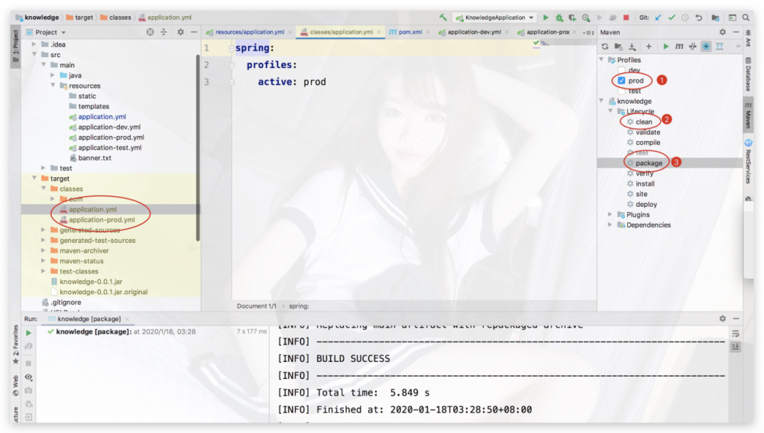Image resolution: width=764 pixels, height=433 pixels.
Task: Expand the generated-test-sources folder
Action: coord(44,240)
